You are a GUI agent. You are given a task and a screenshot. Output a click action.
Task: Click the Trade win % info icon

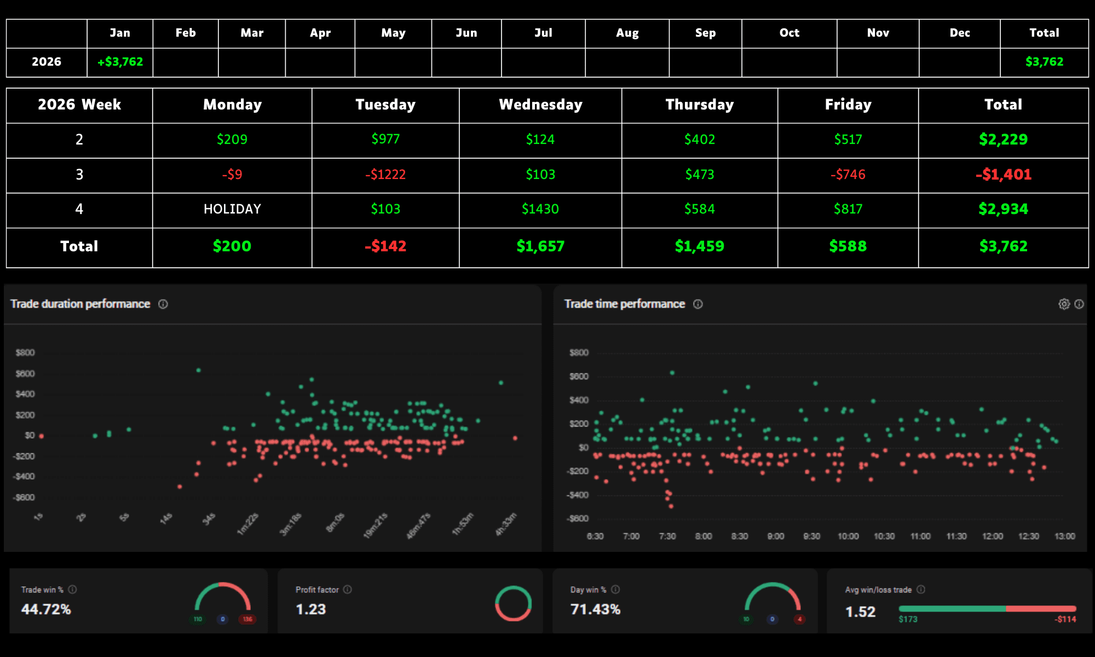click(x=72, y=590)
